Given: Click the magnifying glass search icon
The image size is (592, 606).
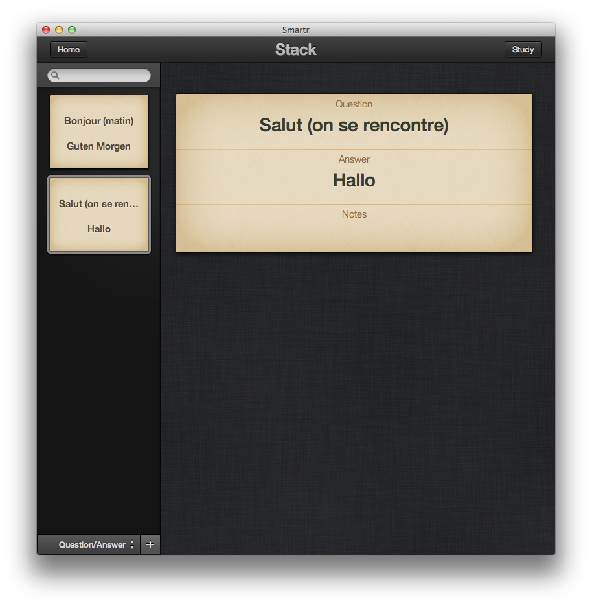Looking at the screenshot, I should tap(56, 76).
